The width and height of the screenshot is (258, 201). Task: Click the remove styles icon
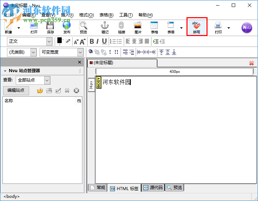pyautogui.click(x=90, y=52)
